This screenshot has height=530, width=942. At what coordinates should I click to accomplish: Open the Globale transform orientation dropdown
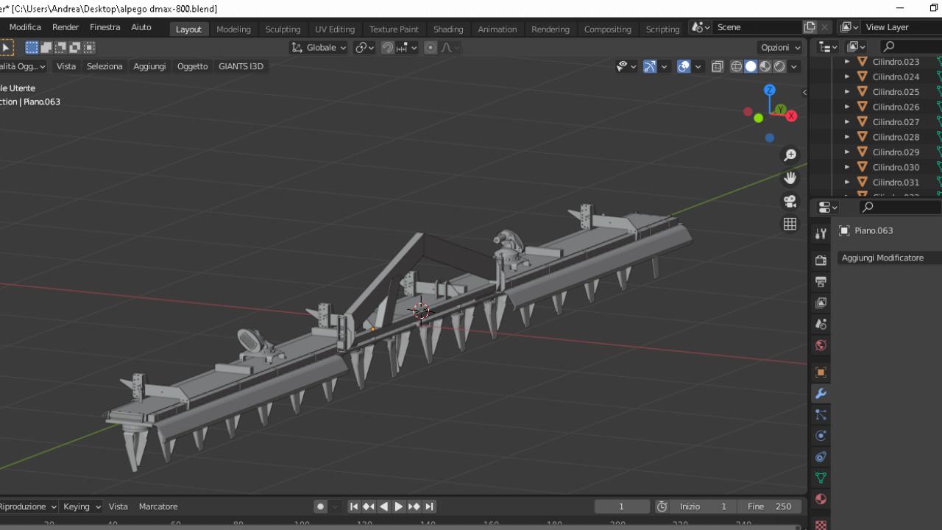[x=318, y=47]
